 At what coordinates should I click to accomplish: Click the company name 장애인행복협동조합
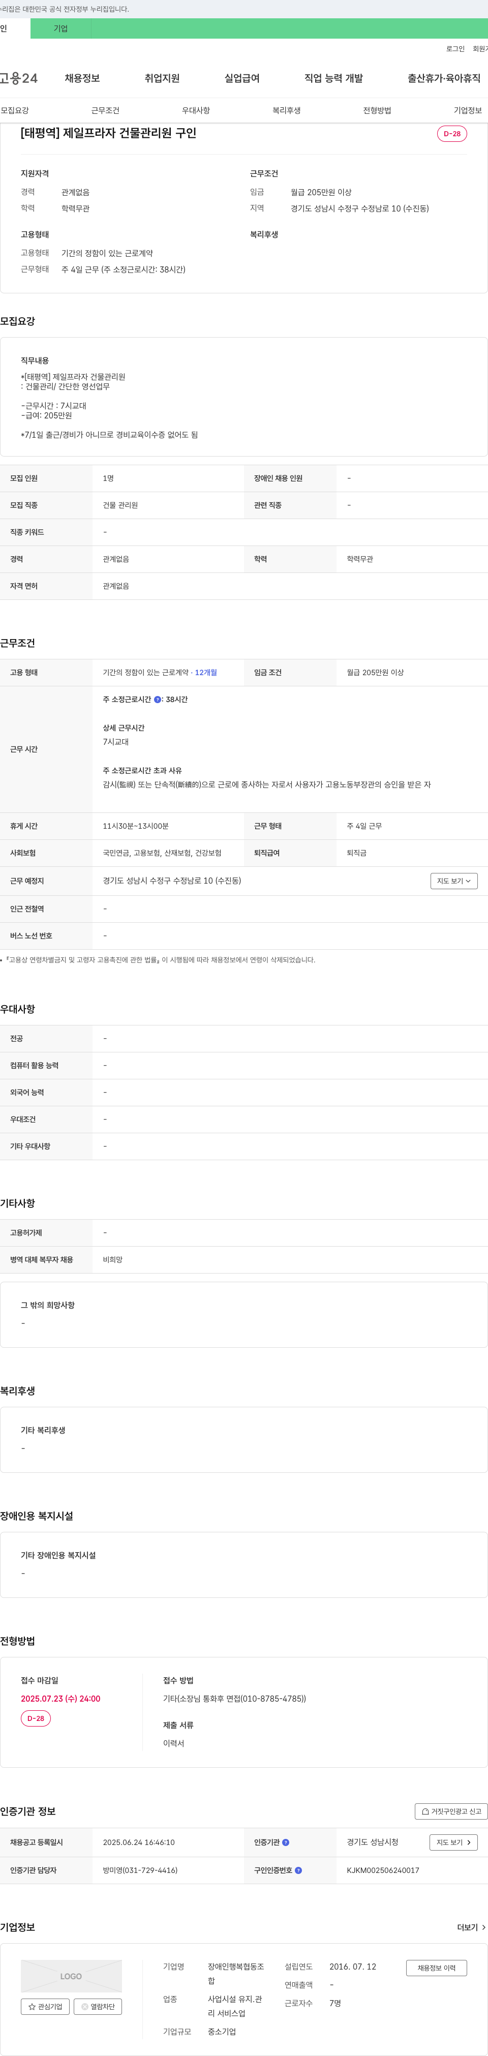(236, 1974)
